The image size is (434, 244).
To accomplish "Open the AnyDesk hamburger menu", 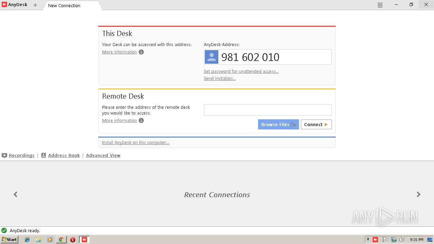I will pyautogui.click(x=380, y=5).
